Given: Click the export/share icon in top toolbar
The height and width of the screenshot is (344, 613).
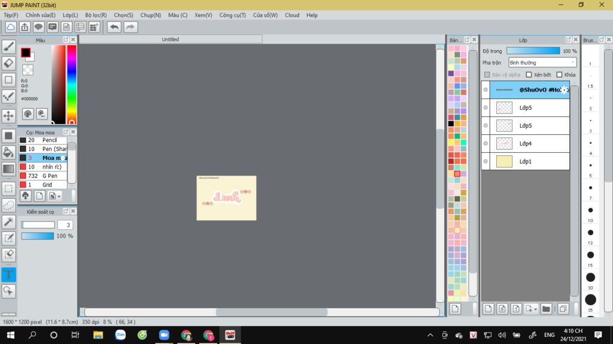Looking at the screenshot, I should (25, 27).
